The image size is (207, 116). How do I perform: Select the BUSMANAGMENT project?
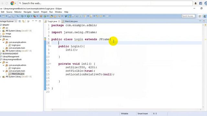[10, 54]
